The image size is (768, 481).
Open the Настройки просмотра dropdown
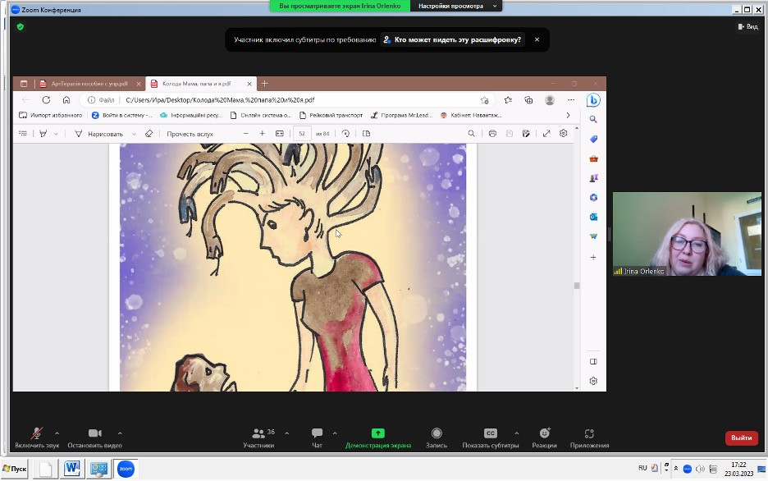point(457,6)
